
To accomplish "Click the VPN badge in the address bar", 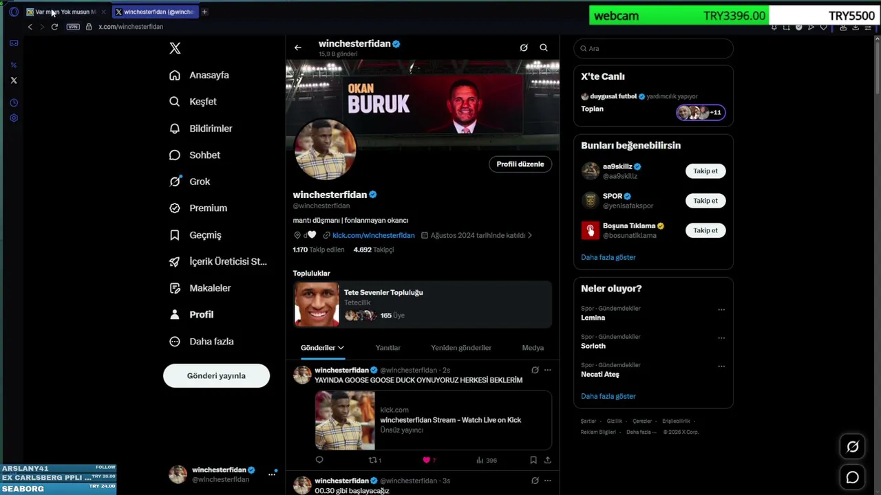I will [x=73, y=27].
